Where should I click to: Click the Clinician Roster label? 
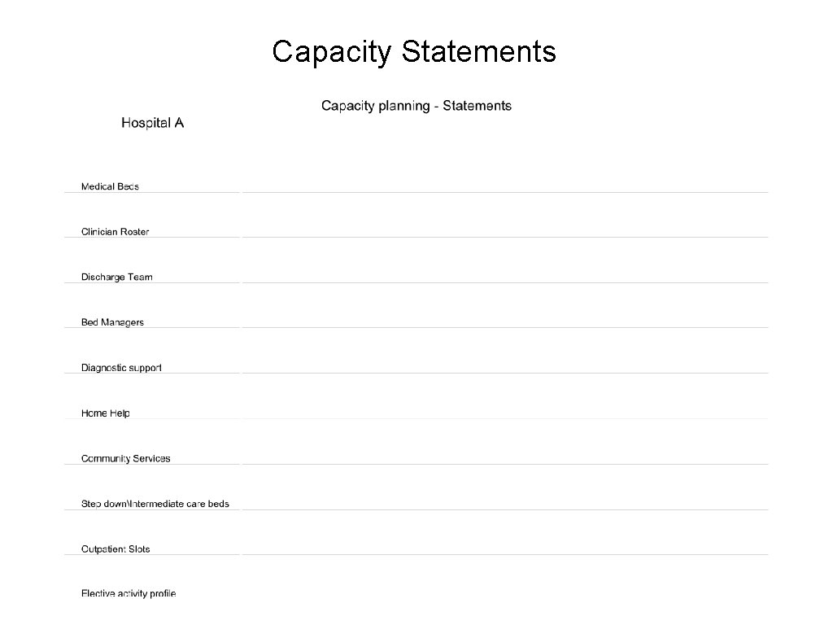115,232
